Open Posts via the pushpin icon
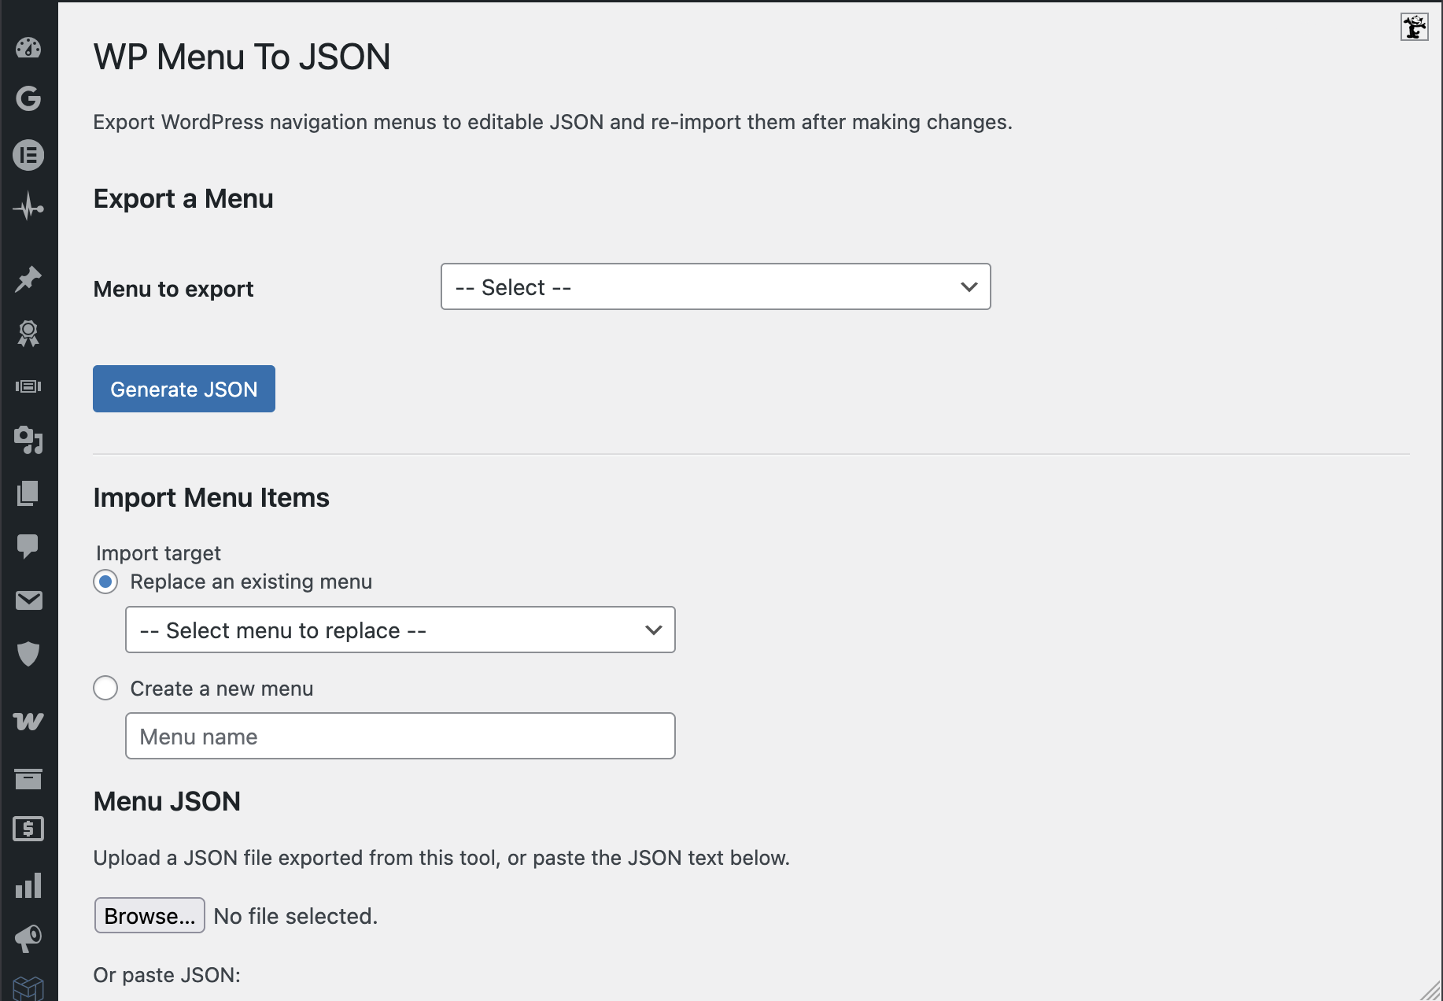 28,279
